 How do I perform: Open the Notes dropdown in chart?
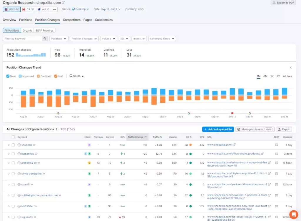(77, 76)
